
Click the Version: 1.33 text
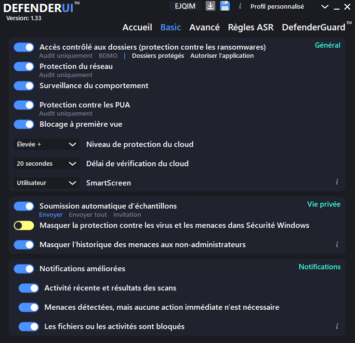pyautogui.click(x=24, y=18)
